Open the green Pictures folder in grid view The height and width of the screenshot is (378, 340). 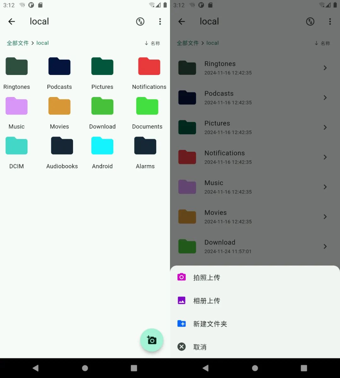102,66
